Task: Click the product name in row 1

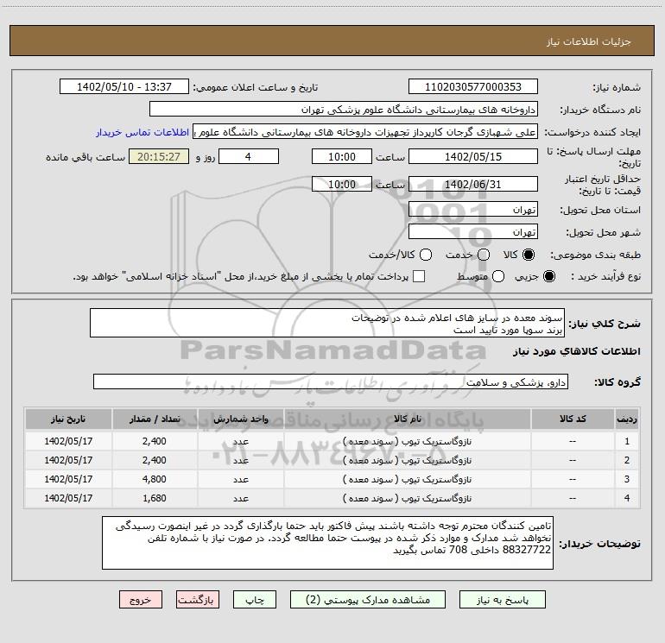Action: coord(407,441)
